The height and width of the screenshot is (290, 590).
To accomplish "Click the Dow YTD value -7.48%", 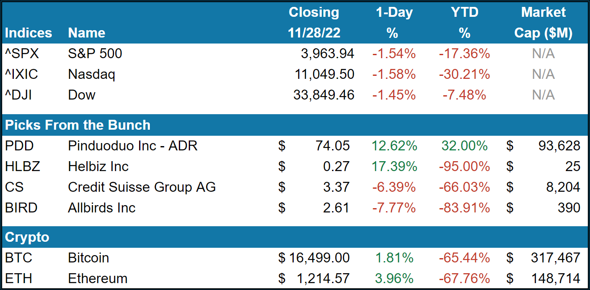I will click(x=464, y=95).
